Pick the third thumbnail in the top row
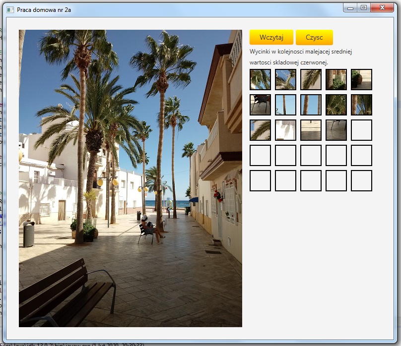Image resolution: width=401 pixels, height=346 pixels. pyautogui.click(x=311, y=79)
